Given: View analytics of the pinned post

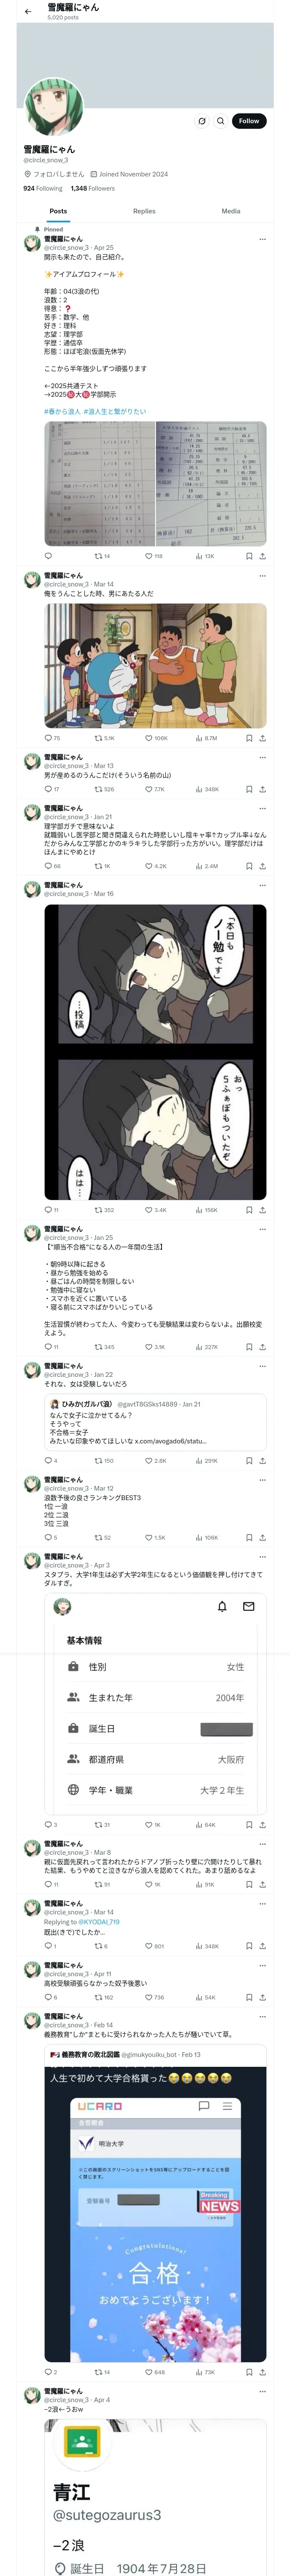Looking at the screenshot, I should click(x=205, y=556).
